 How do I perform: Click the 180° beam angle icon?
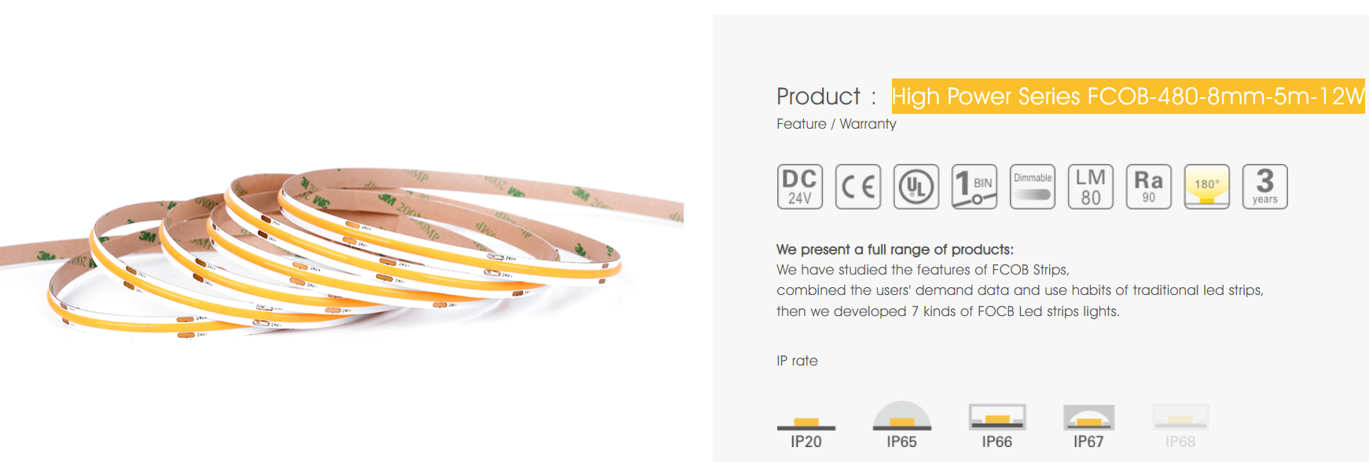(x=1206, y=187)
